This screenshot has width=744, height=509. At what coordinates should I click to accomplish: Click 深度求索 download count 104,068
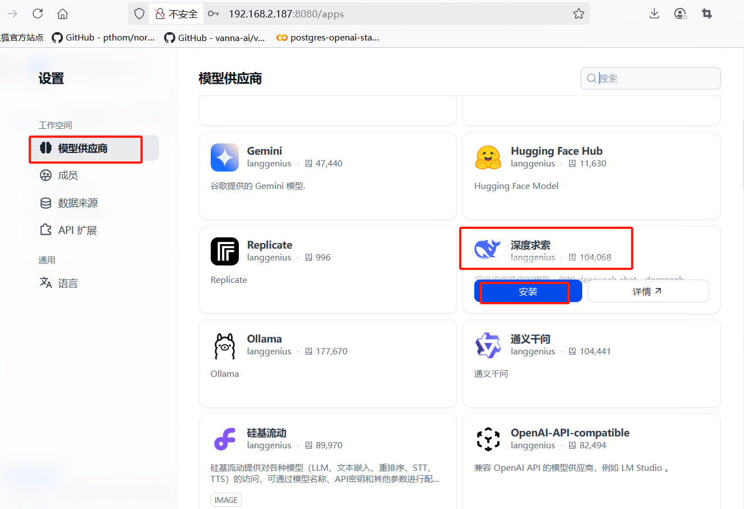tap(595, 258)
